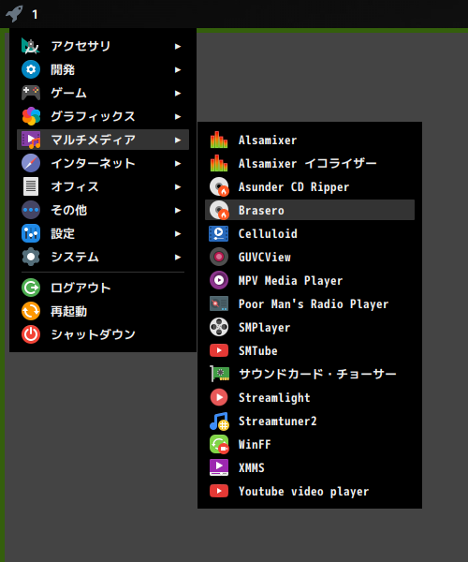This screenshot has height=562, width=468.
Task: Open the 設定 menu label
Action: [x=63, y=233]
